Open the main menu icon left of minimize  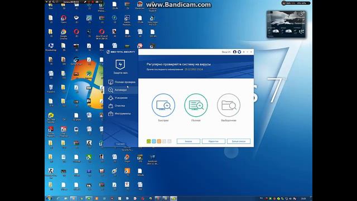coord(244,52)
